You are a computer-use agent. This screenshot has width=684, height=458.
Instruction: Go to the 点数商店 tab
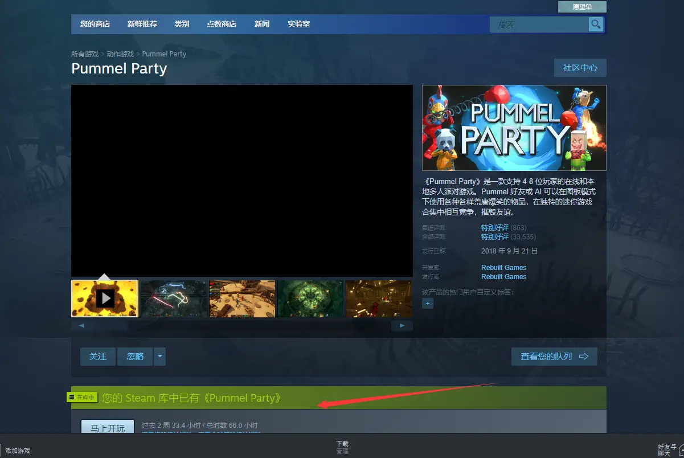pos(222,24)
